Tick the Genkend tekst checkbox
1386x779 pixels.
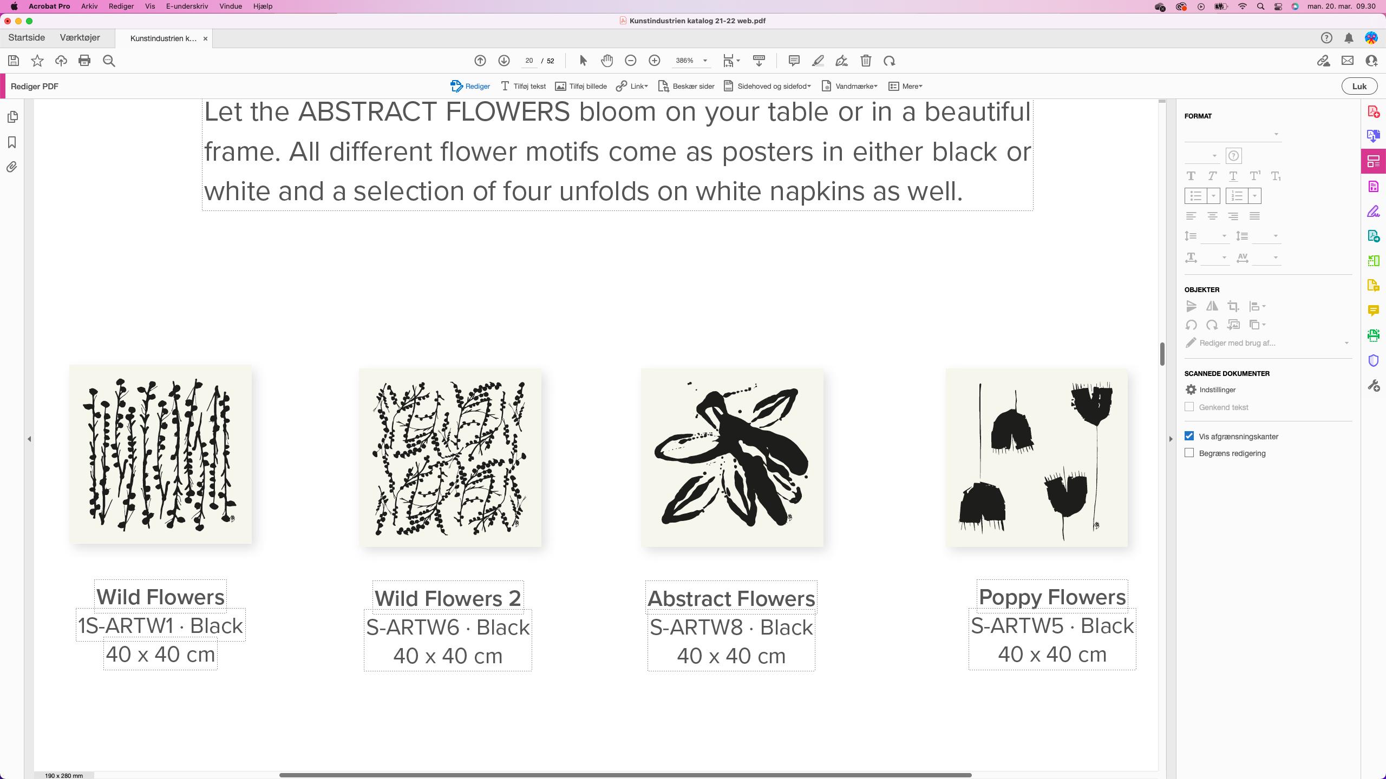(1189, 407)
